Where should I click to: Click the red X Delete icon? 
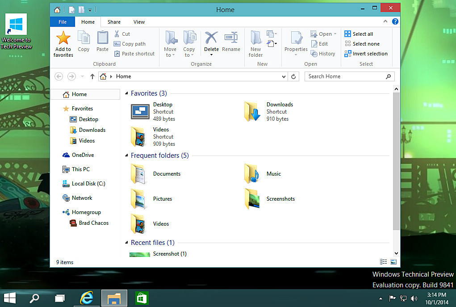tap(211, 38)
